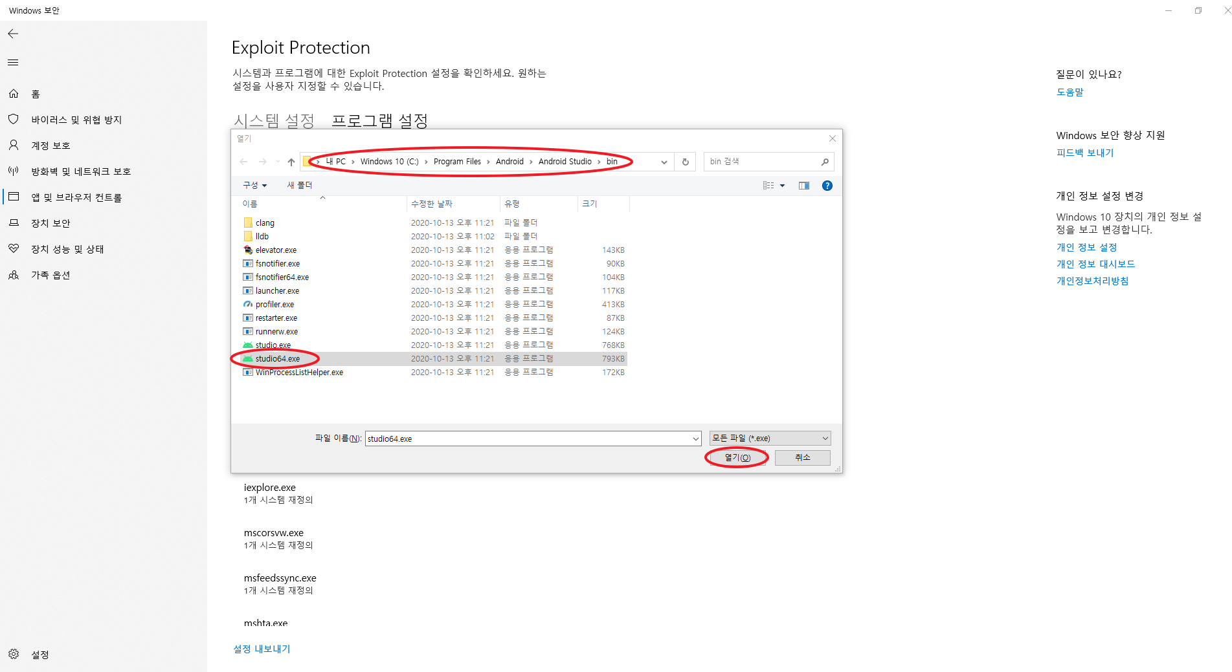
Task: Open 개인정보처리방침 link
Action: click(1093, 281)
